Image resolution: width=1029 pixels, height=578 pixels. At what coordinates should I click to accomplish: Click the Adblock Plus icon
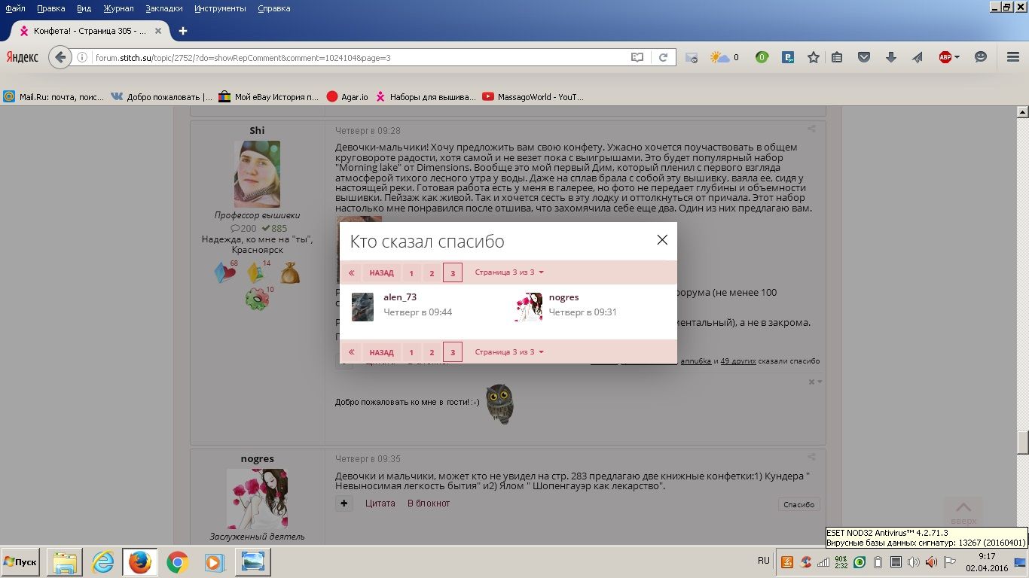(x=945, y=57)
